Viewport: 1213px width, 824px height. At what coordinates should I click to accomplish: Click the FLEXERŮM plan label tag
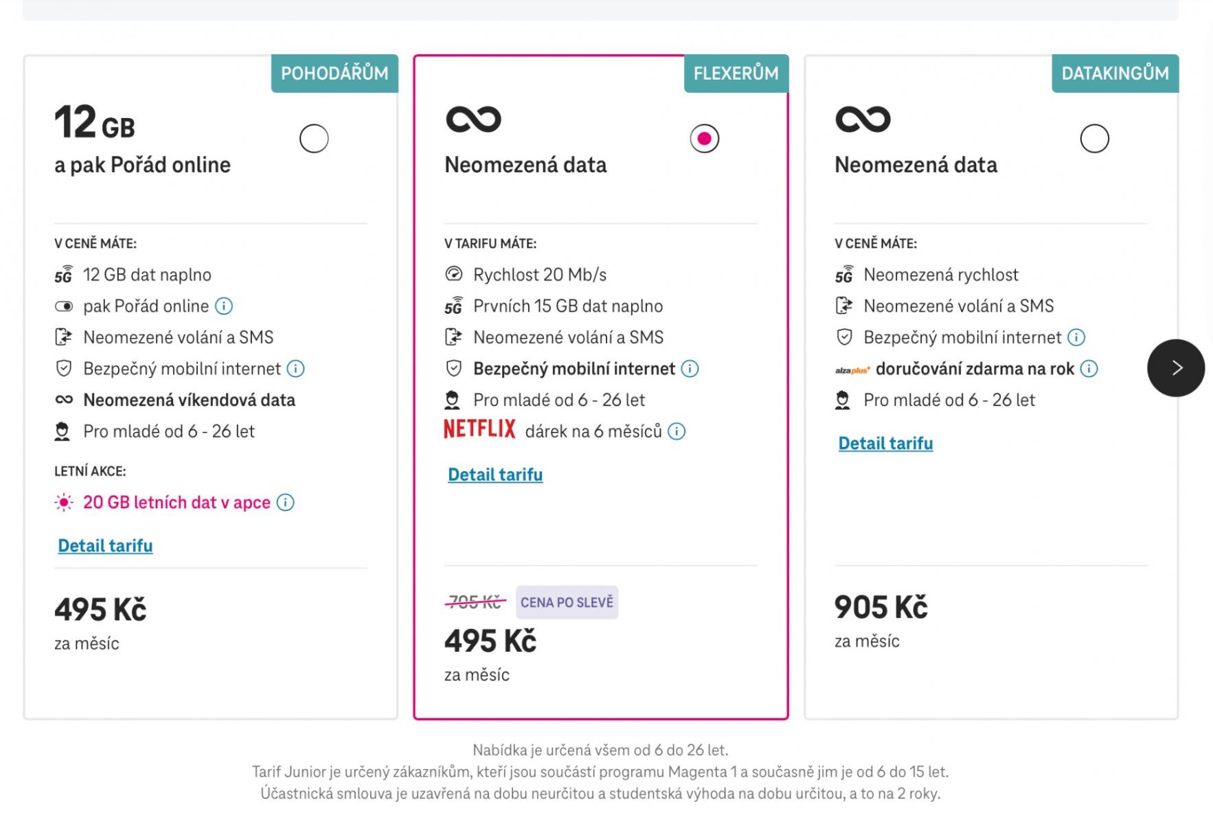pyautogui.click(x=736, y=73)
